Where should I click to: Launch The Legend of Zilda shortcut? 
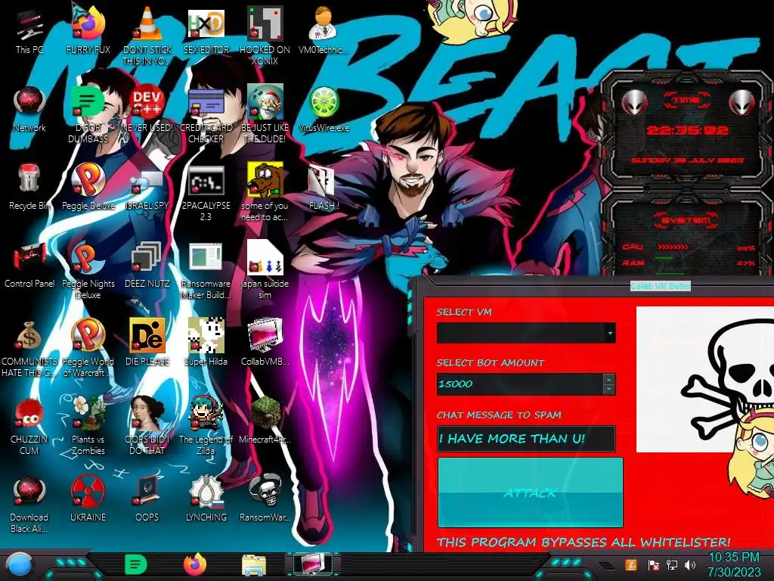click(x=206, y=426)
